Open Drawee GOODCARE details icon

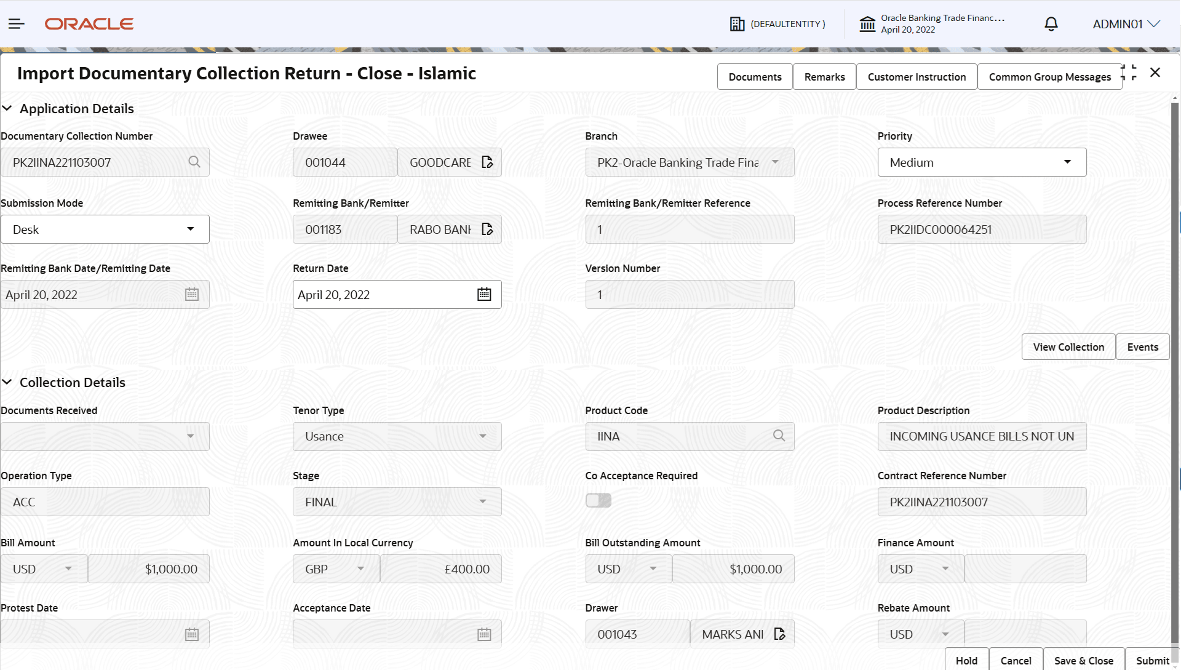487,162
